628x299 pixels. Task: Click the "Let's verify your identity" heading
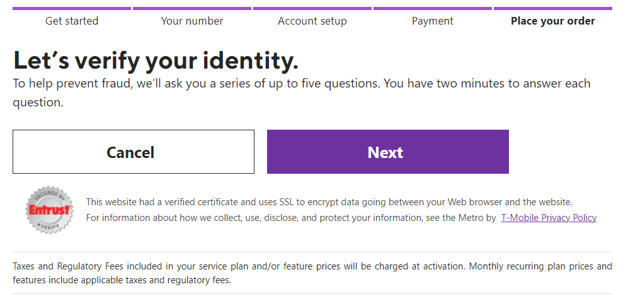point(156,60)
